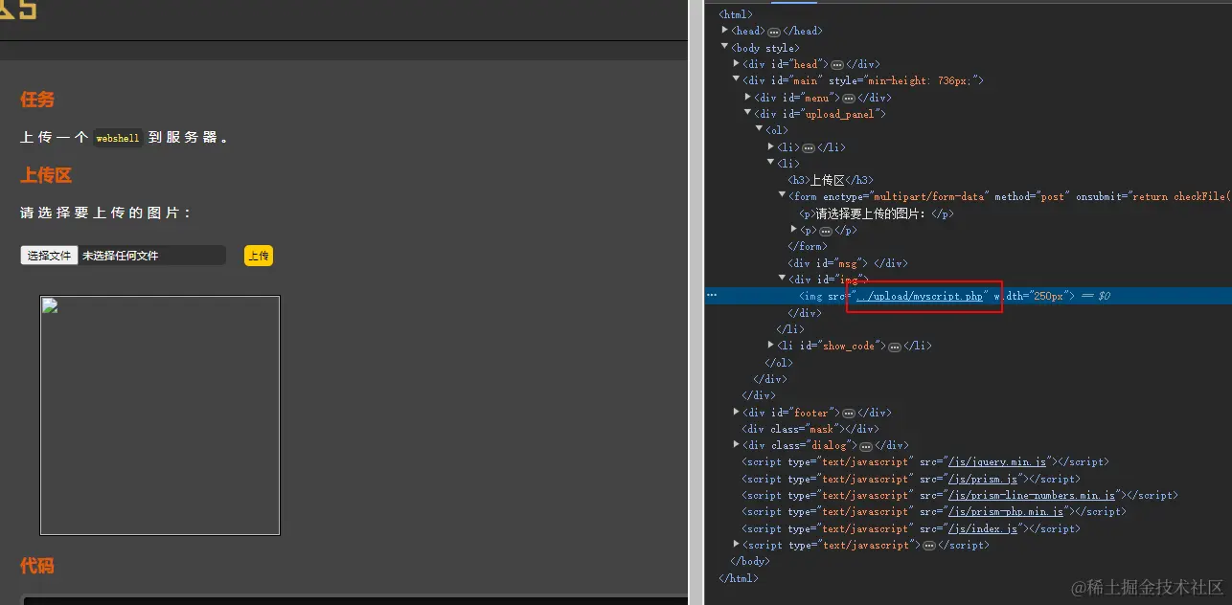1232x605 pixels.
Task: Collapse the div id="img" node
Action: pyautogui.click(x=783, y=280)
